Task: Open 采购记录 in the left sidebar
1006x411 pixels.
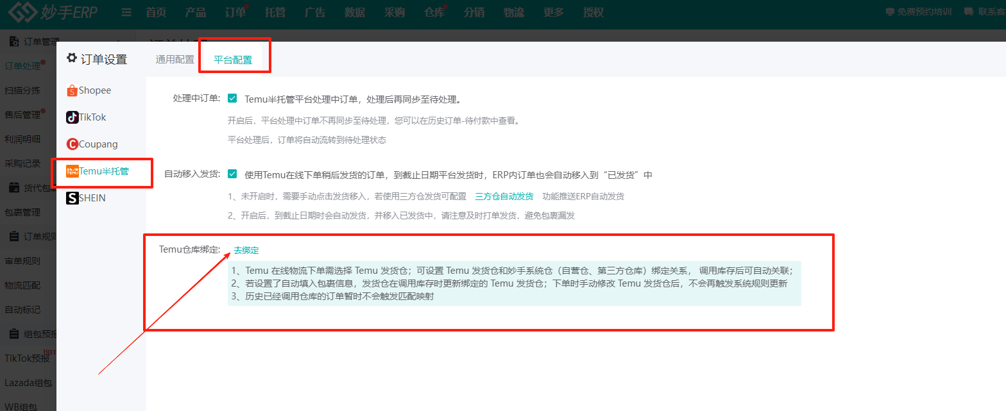Action: [x=22, y=164]
